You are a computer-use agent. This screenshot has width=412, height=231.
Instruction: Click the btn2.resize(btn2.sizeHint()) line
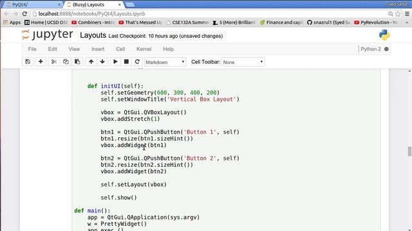tap(147, 165)
